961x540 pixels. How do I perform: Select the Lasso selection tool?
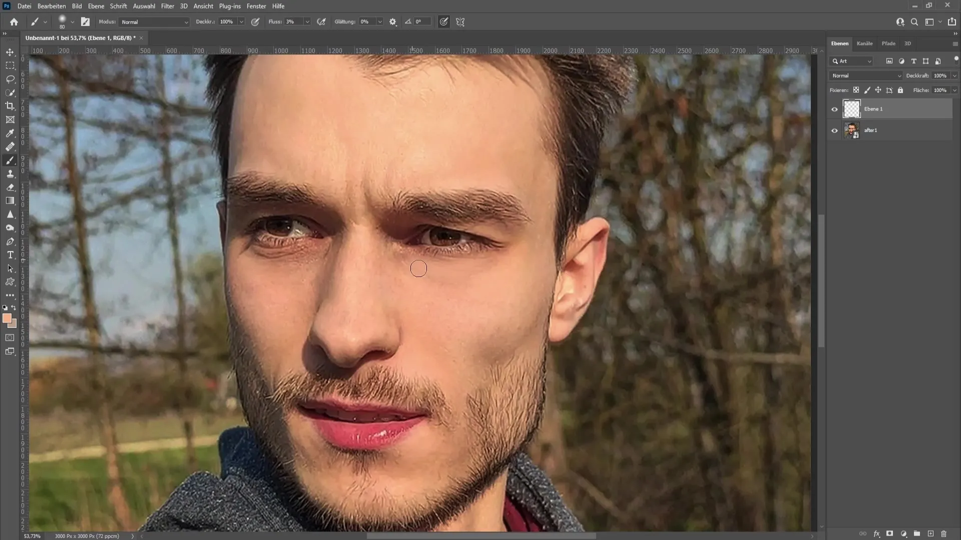point(10,78)
